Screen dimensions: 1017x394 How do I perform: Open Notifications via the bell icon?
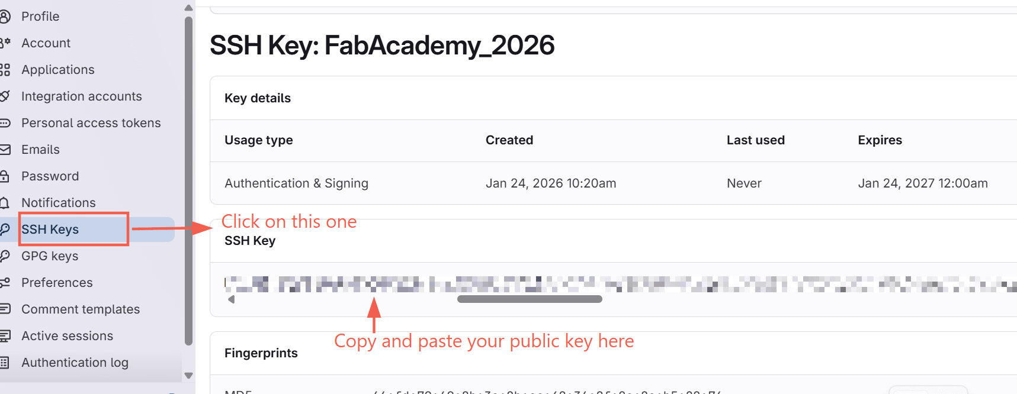6,202
